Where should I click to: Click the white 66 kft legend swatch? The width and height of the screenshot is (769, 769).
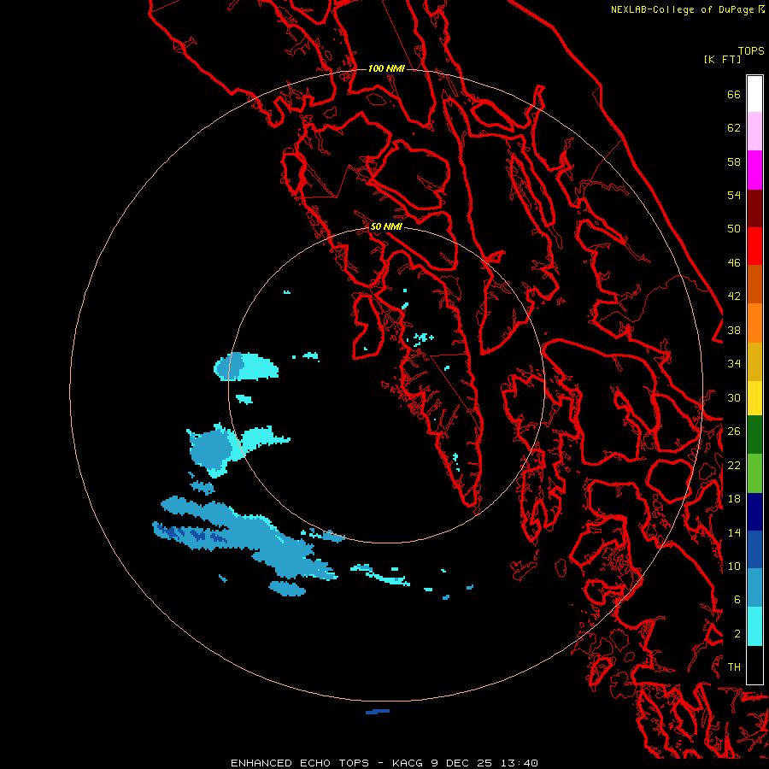[754, 94]
